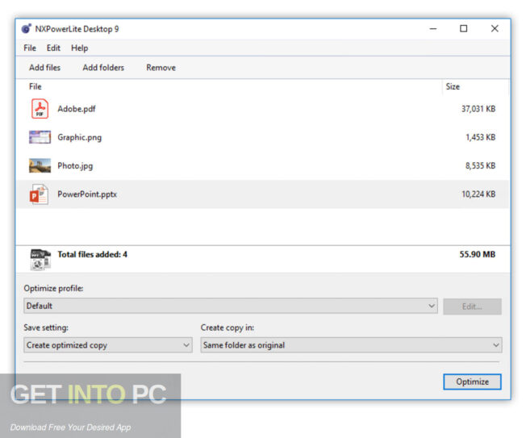Click the Graphic.png thumbnail icon
Viewport: 526px width, 438px height.
40,137
